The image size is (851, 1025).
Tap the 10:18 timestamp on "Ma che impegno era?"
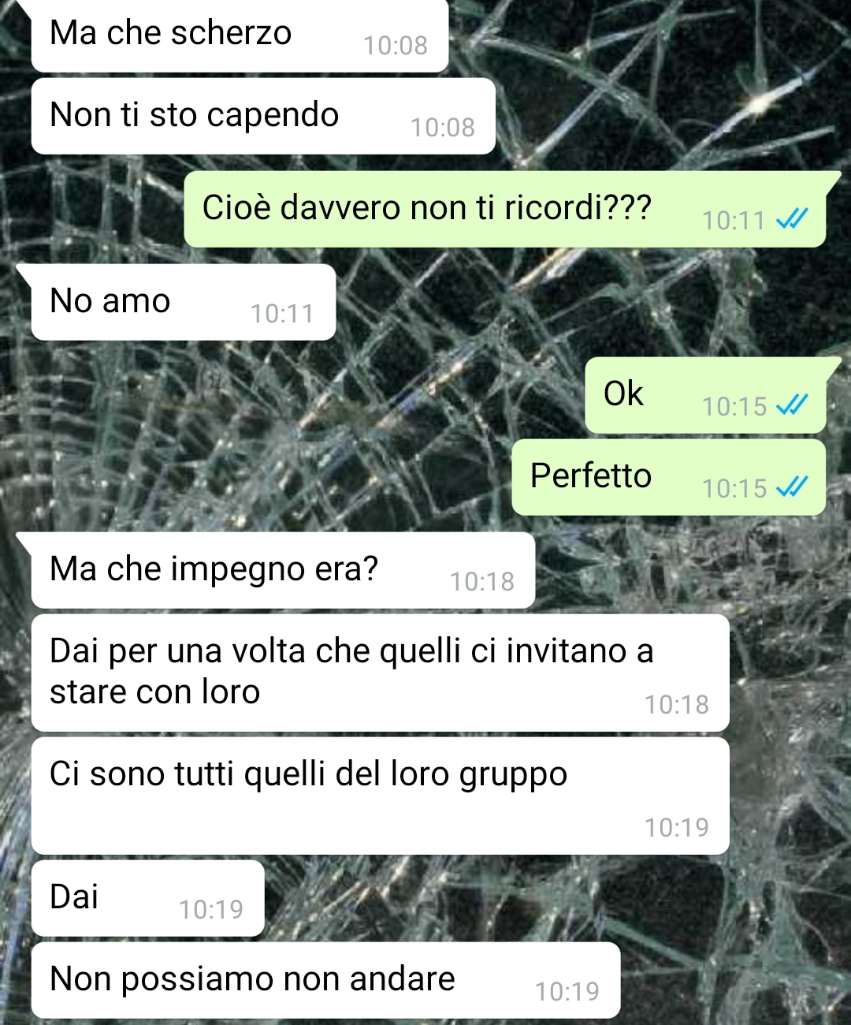(481, 582)
